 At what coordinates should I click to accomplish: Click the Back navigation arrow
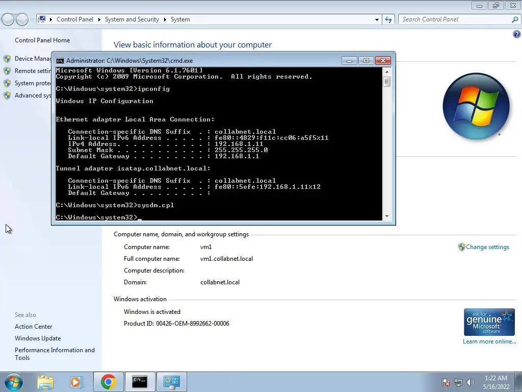click(8, 20)
